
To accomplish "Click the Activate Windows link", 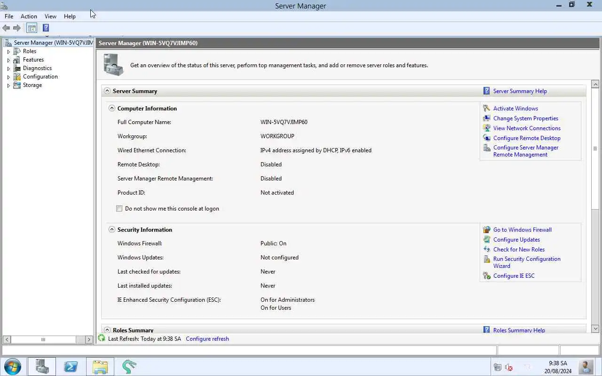I will click(515, 109).
